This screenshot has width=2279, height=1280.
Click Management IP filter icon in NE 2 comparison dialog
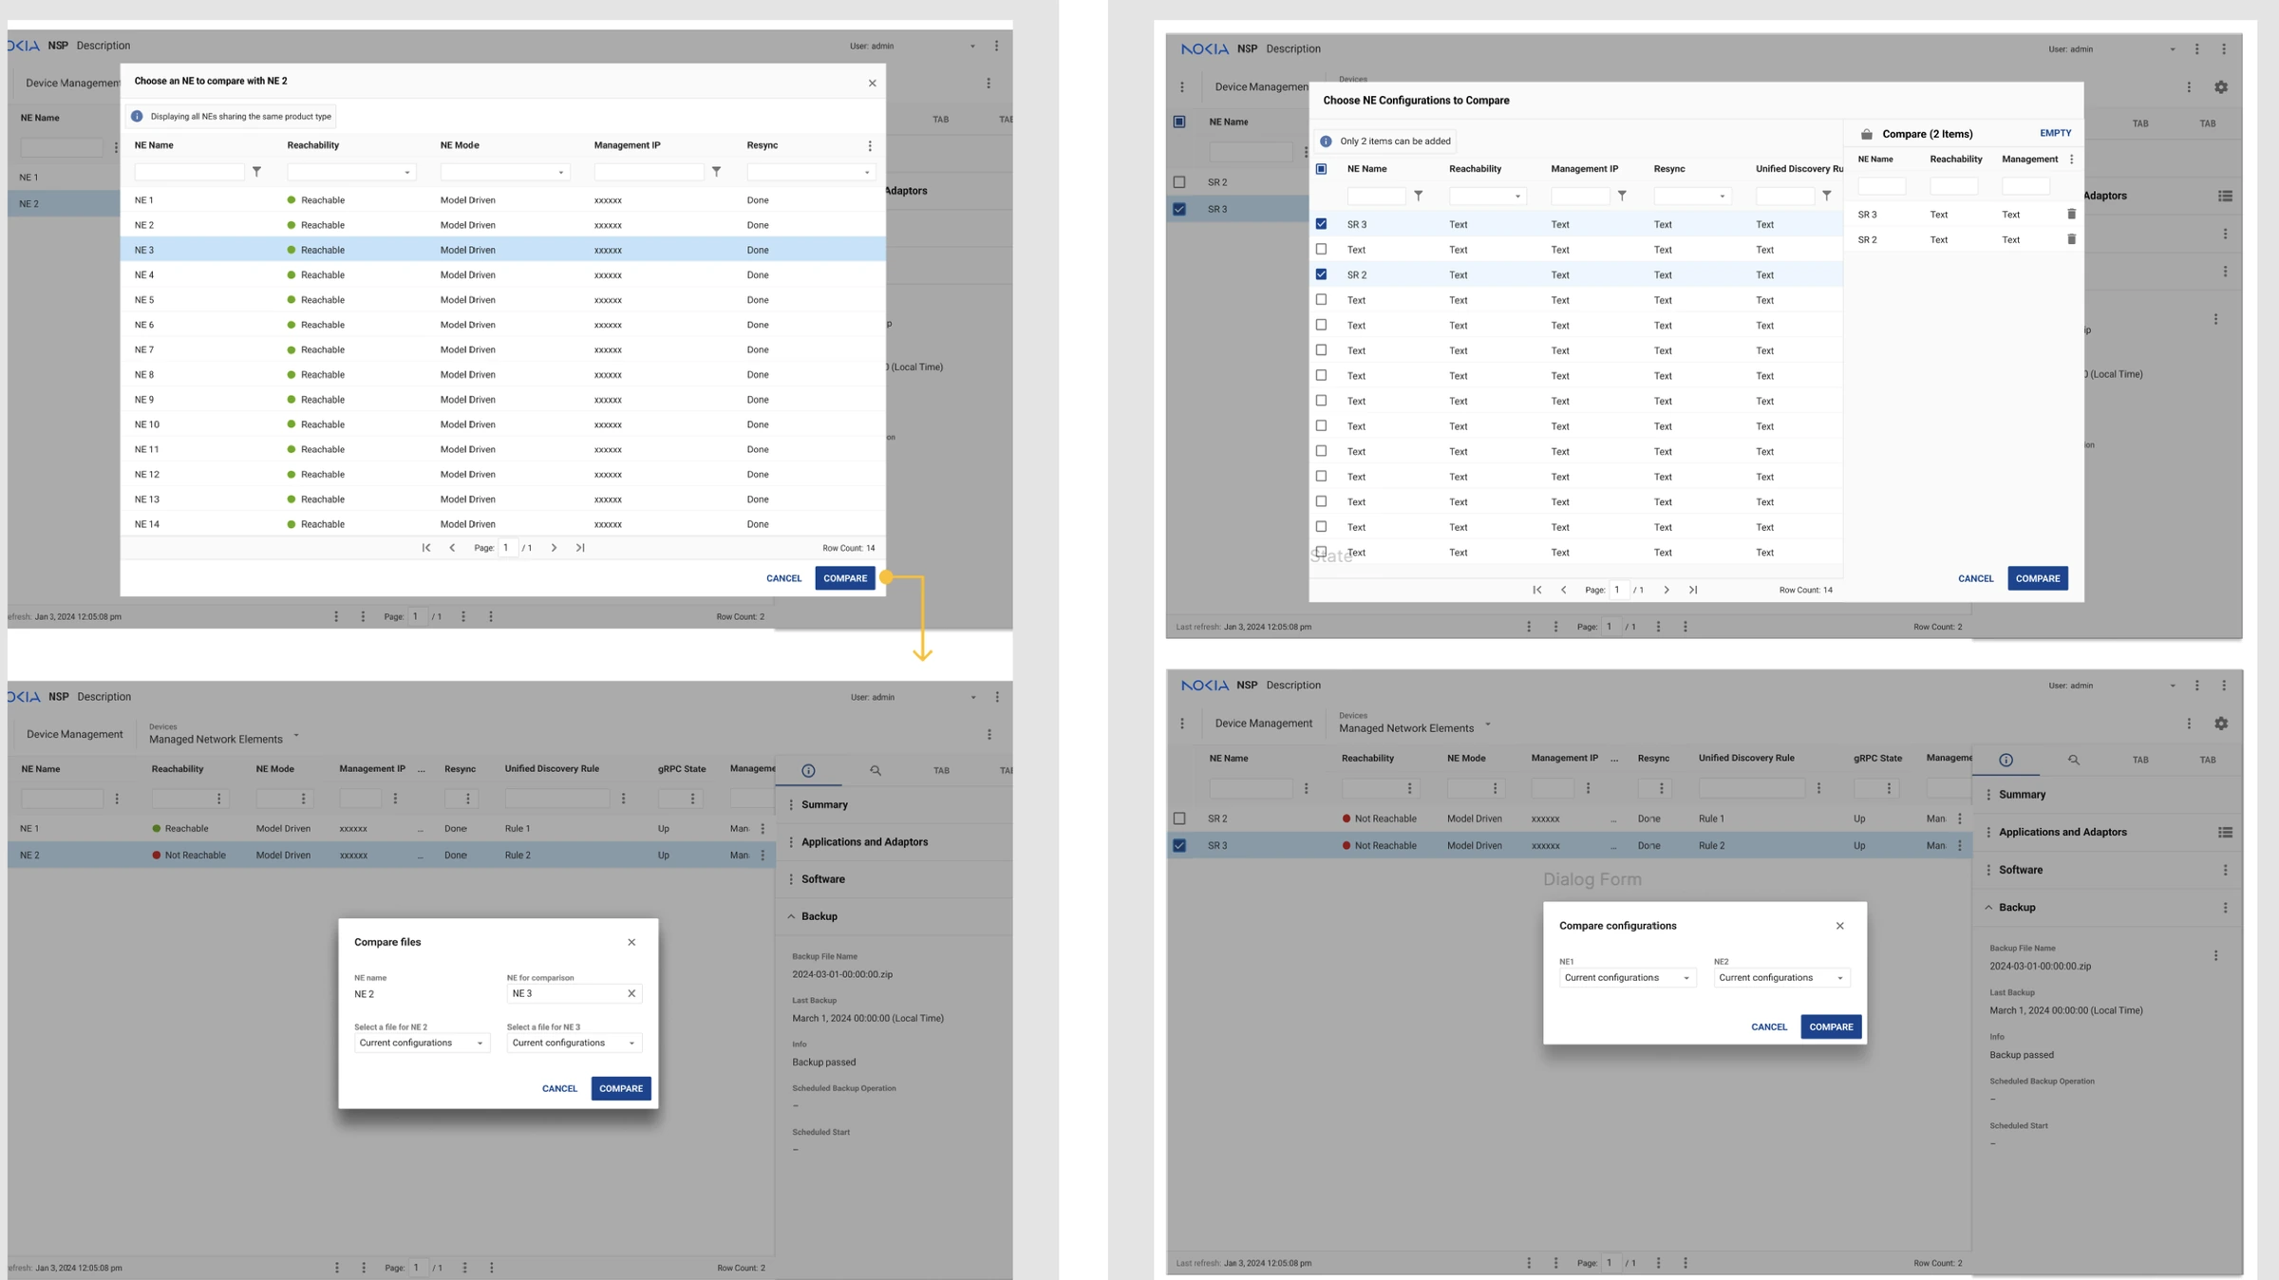click(716, 172)
